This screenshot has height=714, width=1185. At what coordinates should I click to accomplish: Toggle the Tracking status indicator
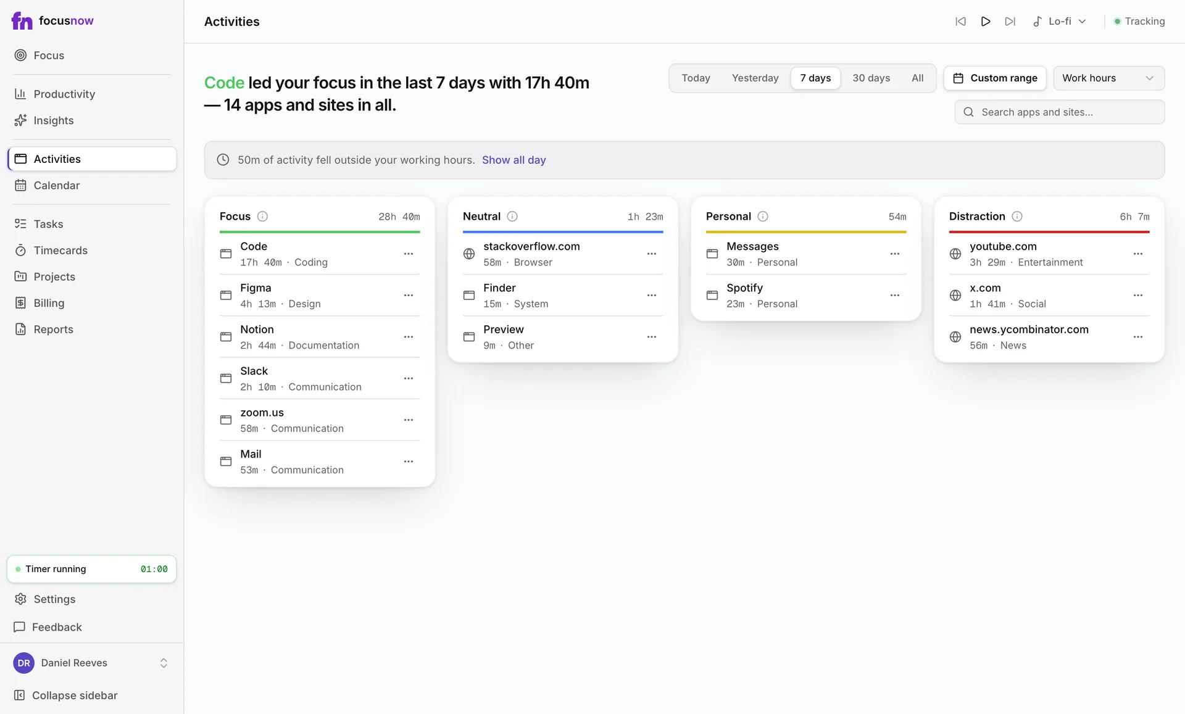coord(1139,22)
